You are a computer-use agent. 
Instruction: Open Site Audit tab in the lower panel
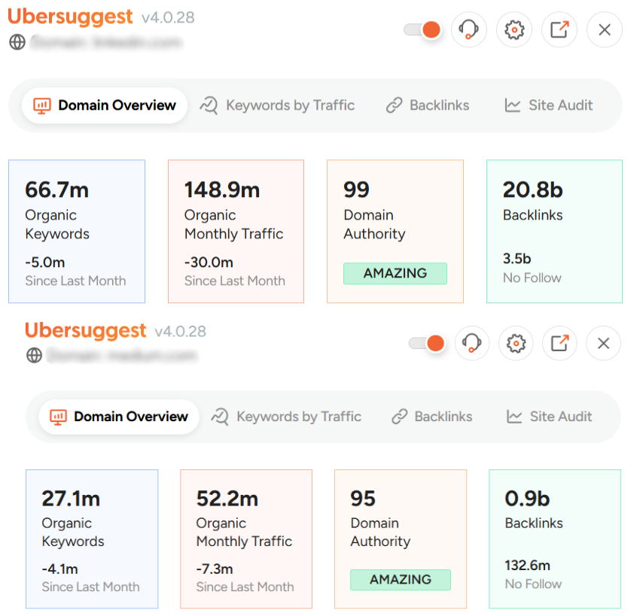[550, 417]
